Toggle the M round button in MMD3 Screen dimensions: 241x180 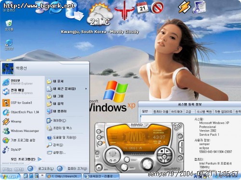pyautogui.click(x=99, y=137)
